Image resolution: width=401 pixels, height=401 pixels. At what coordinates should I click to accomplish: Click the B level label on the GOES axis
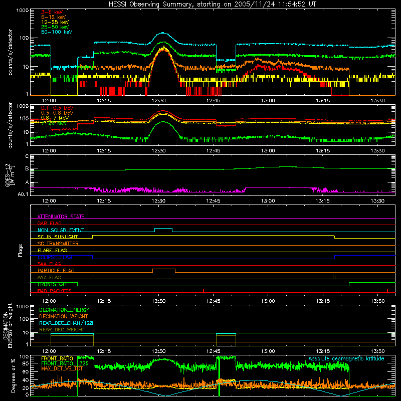[27, 169]
